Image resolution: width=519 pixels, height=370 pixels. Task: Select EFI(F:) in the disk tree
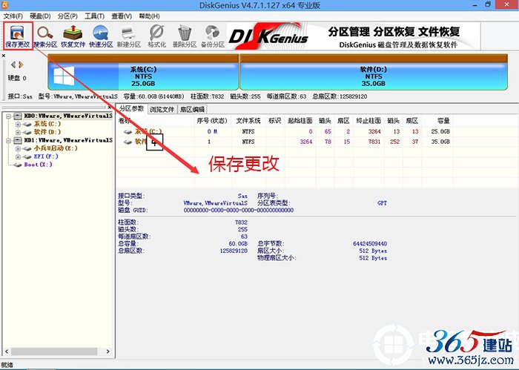click(46, 156)
